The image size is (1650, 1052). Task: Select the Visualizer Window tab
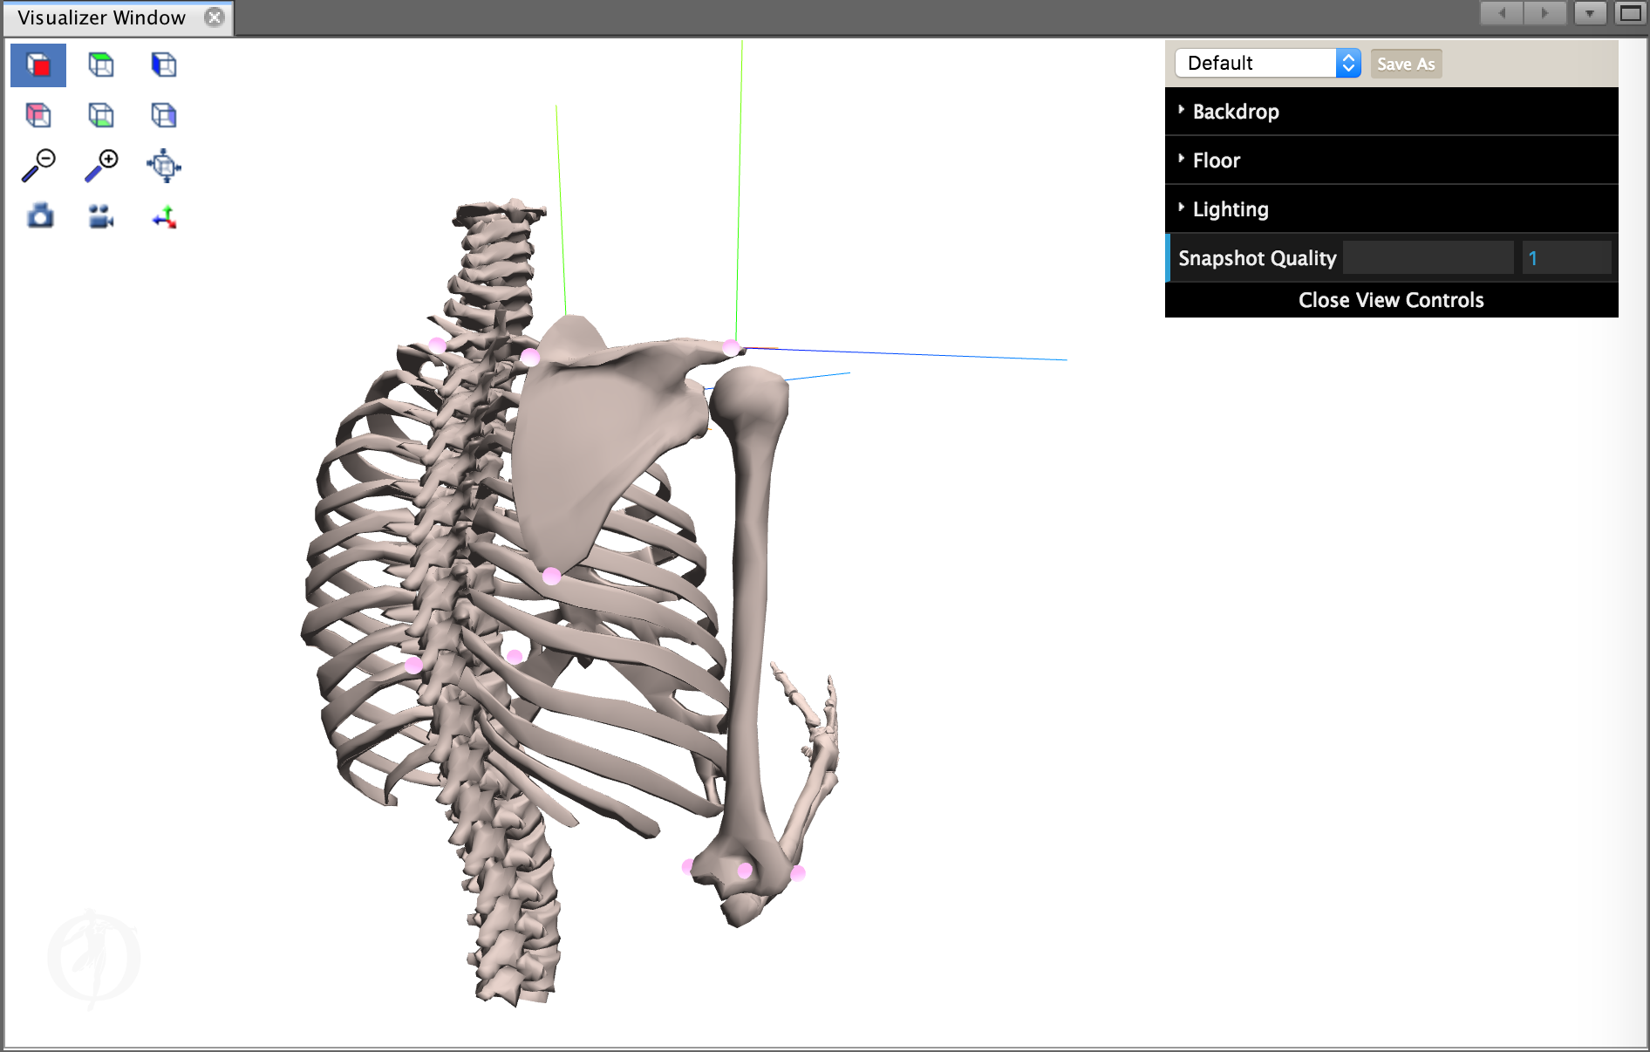click(100, 17)
